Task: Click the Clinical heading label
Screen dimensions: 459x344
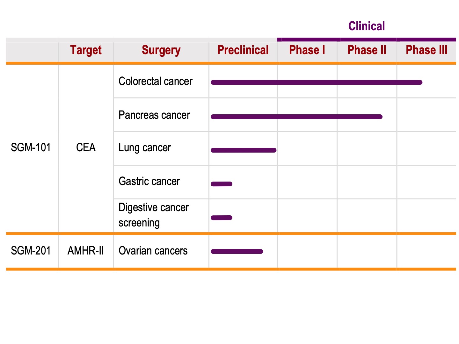Action: coord(367,26)
